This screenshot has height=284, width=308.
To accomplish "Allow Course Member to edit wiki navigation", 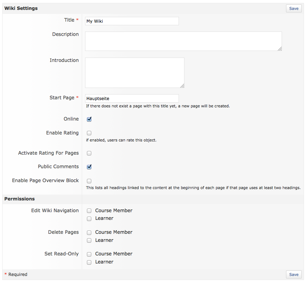I will 89,211.
